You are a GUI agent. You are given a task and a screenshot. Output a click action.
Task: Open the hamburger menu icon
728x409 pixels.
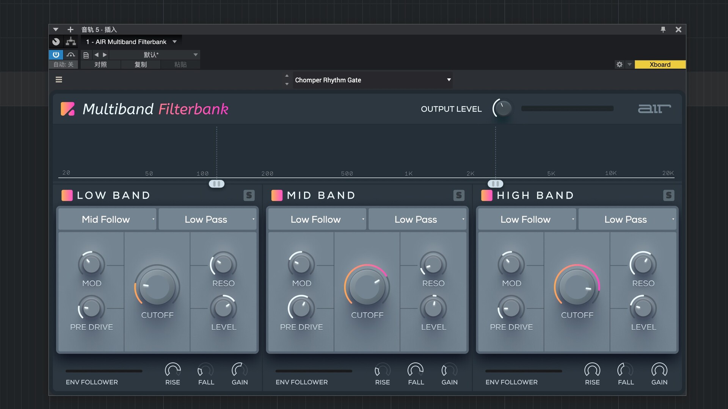(x=59, y=80)
